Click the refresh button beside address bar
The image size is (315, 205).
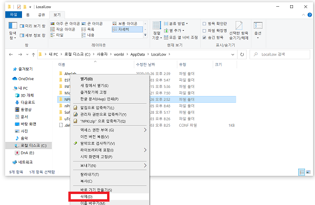tap(242, 54)
